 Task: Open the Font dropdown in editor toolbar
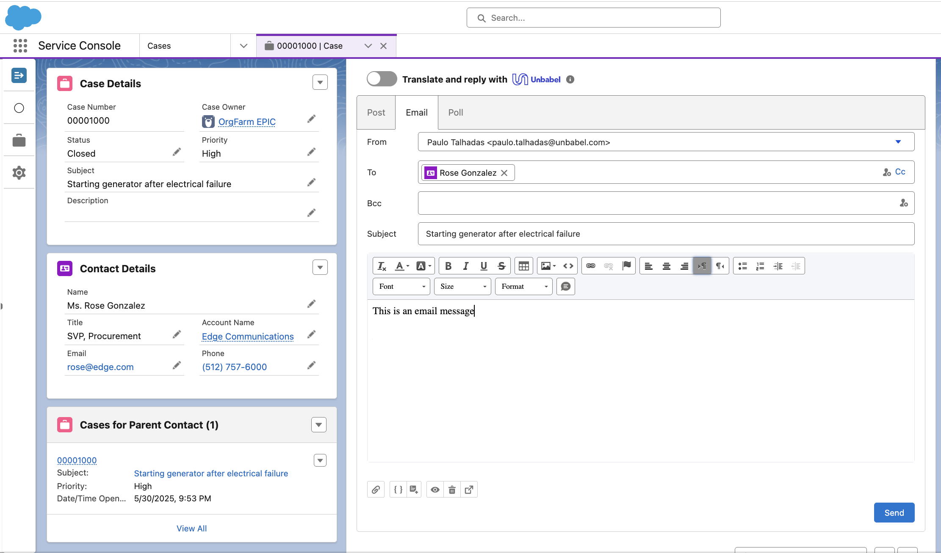pos(401,287)
